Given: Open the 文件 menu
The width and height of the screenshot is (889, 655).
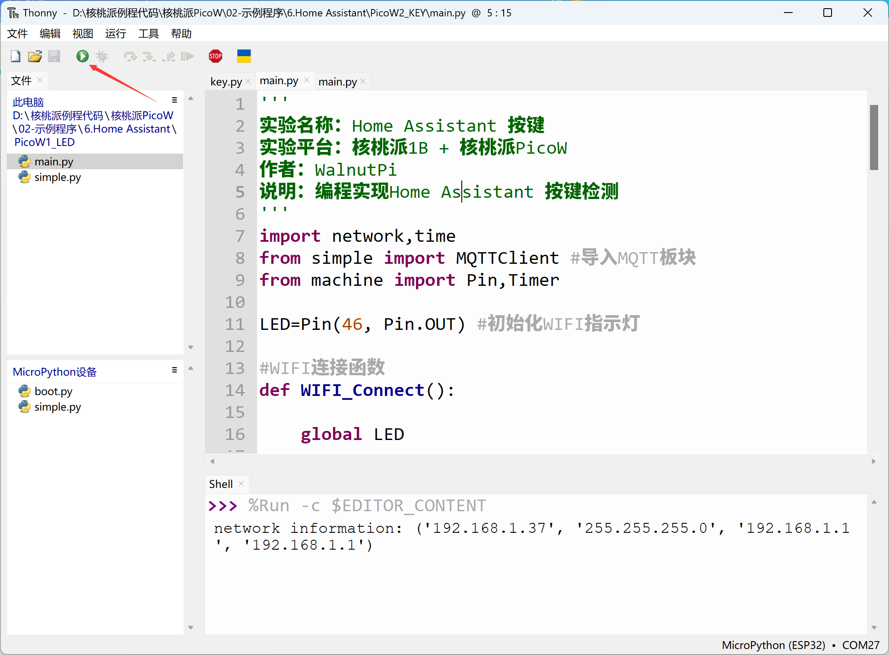Looking at the screenshot, I should click(18, 34).
